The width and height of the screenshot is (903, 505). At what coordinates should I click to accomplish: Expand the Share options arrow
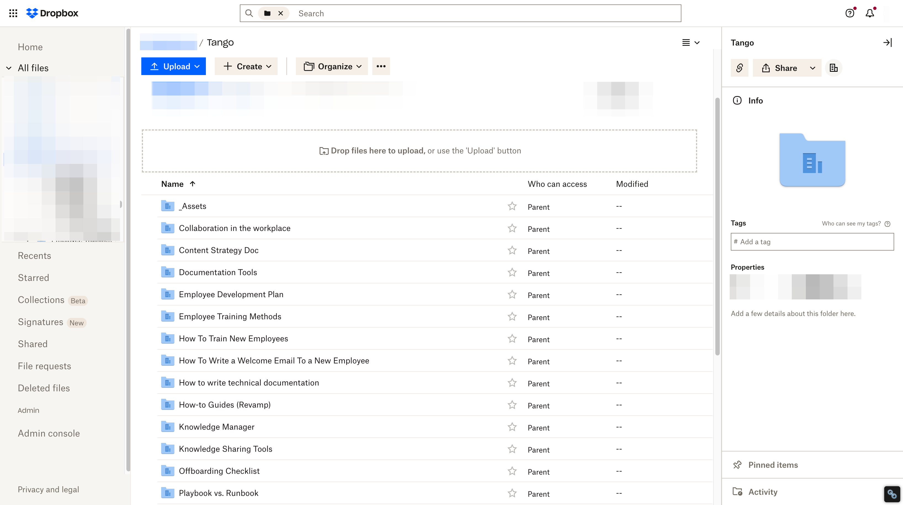click(812, 68)
